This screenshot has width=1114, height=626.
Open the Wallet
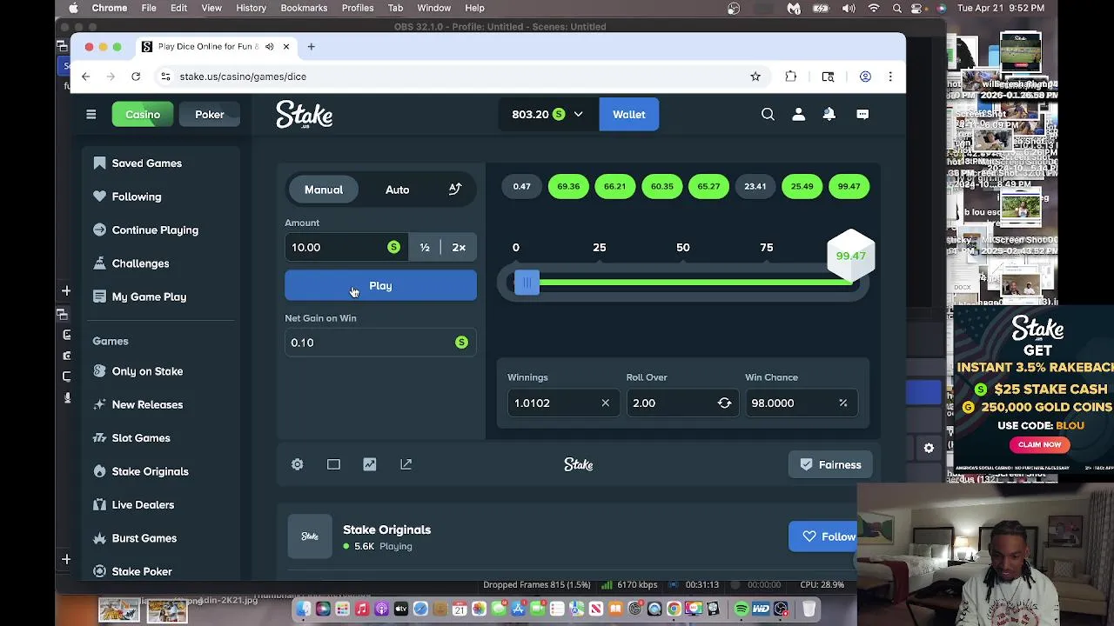[x=628, y=115]
